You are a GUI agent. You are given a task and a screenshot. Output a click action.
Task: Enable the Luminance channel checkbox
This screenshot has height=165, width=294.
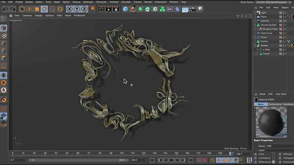[x=273, y=158]
